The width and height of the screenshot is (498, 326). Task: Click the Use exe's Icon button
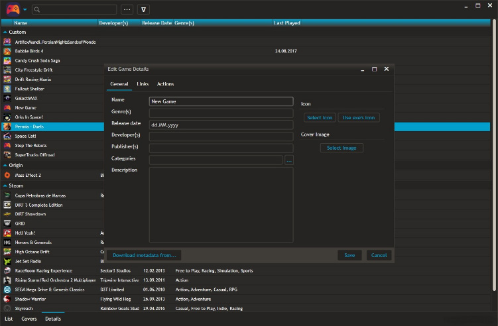(359, 117)
